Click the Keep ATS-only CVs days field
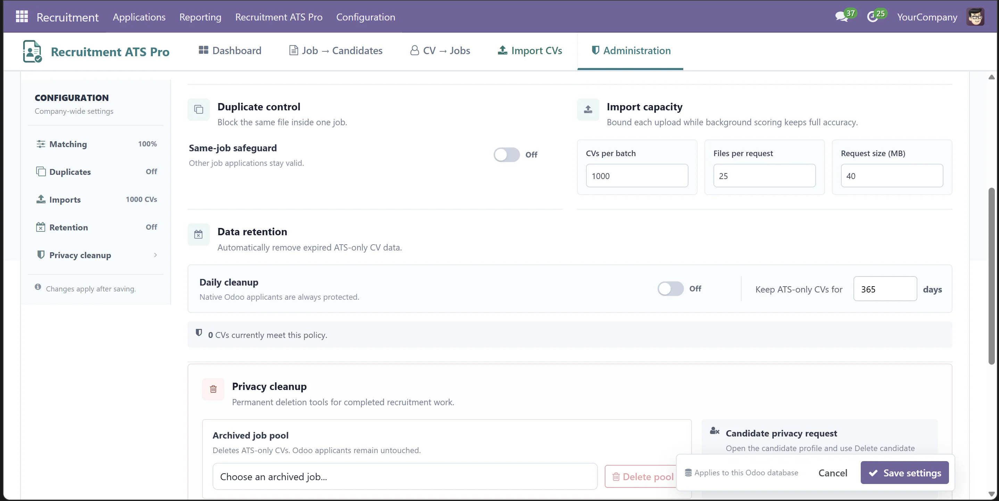This screenshot has width=999, height=501. pos(885,289)
